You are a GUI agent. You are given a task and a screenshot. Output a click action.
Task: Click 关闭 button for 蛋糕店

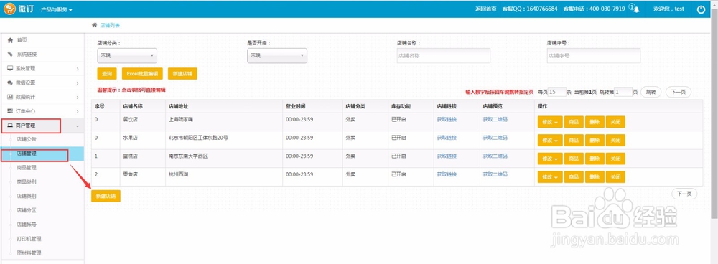coord(615,159)
